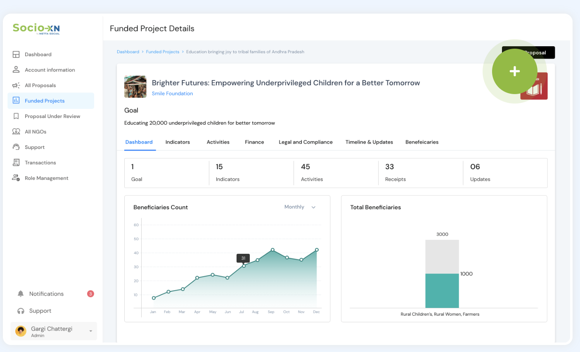This screenshot has height=352, width=580.
Task: Open the Finance tab
Action: point(254,142)
